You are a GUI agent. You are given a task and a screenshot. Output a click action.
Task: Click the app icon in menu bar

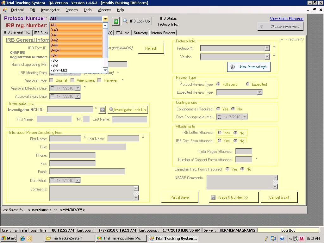5,10
